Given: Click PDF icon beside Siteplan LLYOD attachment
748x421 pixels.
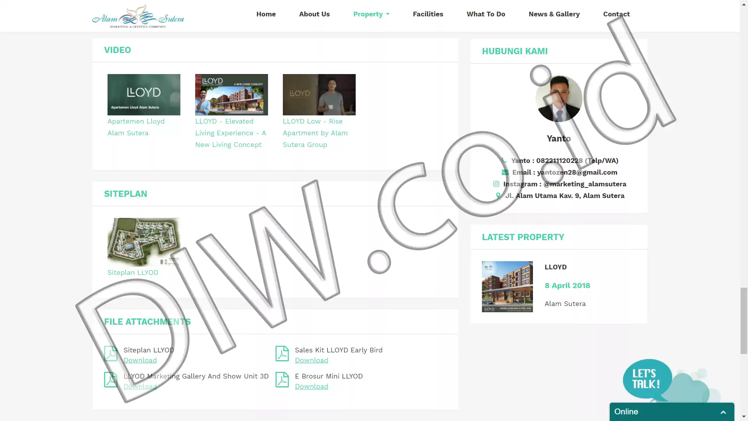Looking at the screenshot, I should [x=111, y=354].
